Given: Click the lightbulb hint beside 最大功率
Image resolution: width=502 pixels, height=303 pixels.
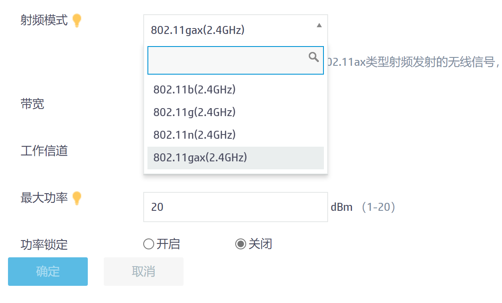Looking at the screenshot, I should 76,198.
